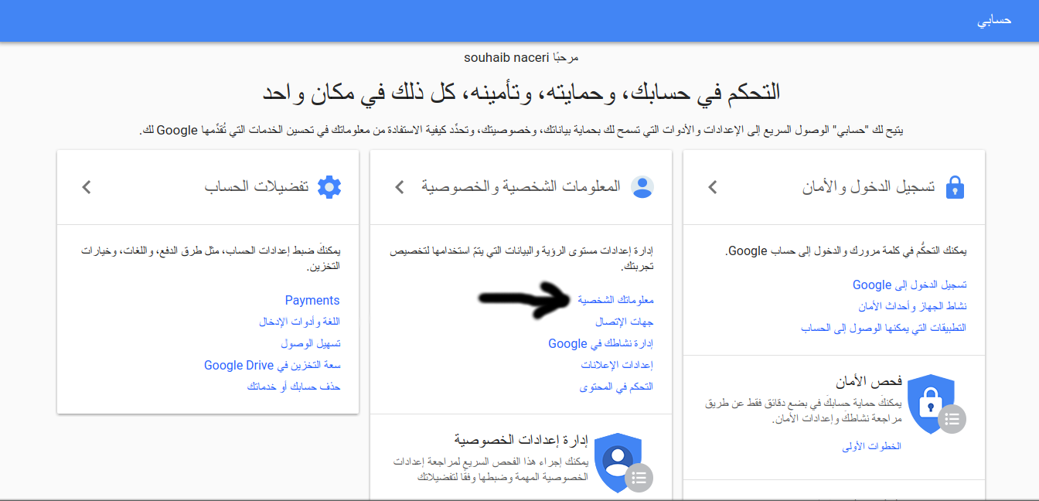This screenshot has height=501, width=1039.
Task: Click the person icon for المعلومات الشخصية والخصوصية
Action: tap(642, 187)
